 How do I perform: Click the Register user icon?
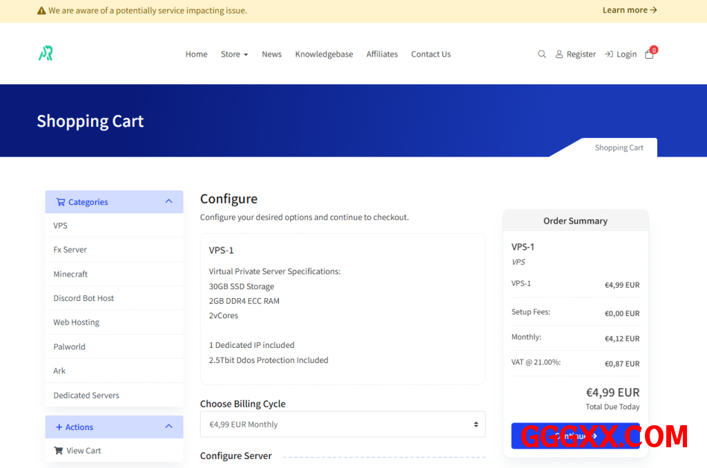[x=559, y=55]
